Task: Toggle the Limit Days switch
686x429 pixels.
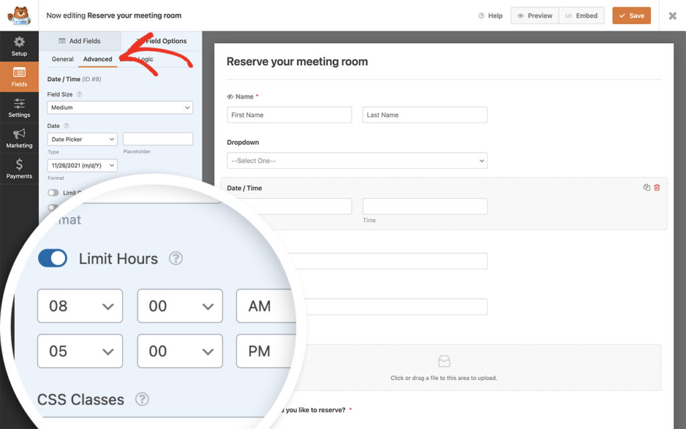Action: point(52,191)
